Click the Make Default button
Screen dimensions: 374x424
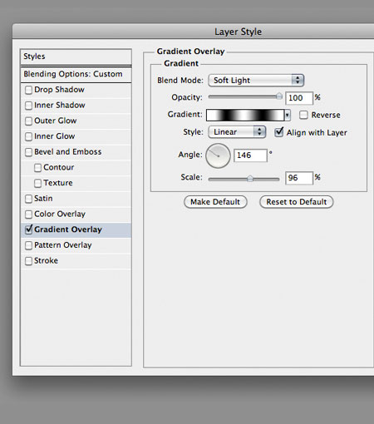point(215,202)
